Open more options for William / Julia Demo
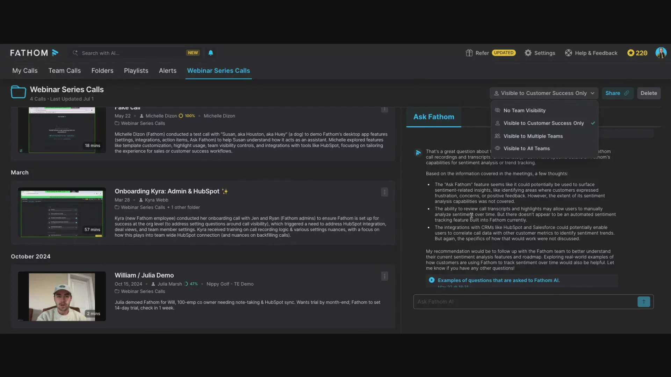The image size is (671, 377). [x=384, y=276]
